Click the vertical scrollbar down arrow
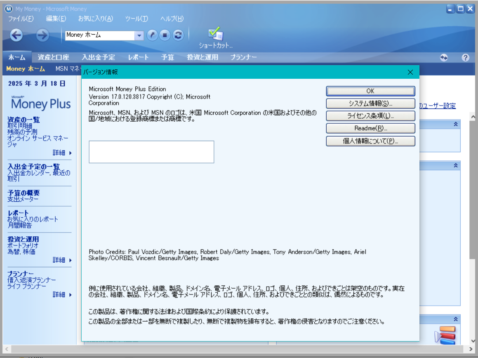Image resolution: width=478 pixels, height=358 pixels. (x=473, y=341)
